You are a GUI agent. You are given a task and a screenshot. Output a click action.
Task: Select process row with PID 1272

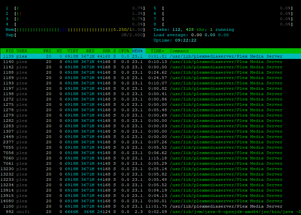pyautogui.click(x=150, y=99)
